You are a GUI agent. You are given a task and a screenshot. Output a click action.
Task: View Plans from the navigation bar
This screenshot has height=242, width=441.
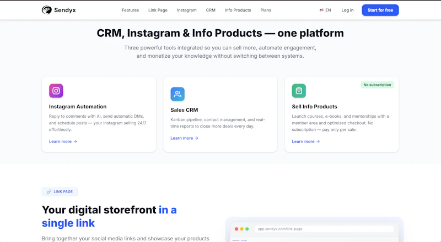pyautogui.click(x=266, y=10)
